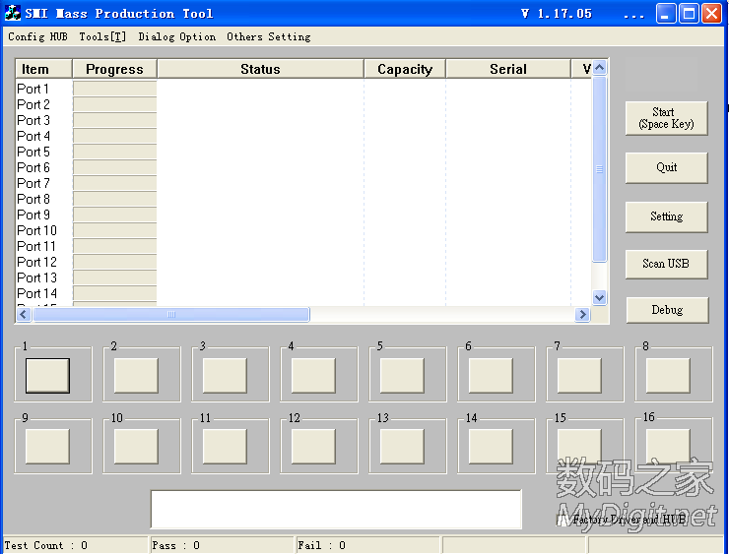Click the Pass : 0 status field
The width and height of the screenshot is (729, 554).
[x=223, y=546]
